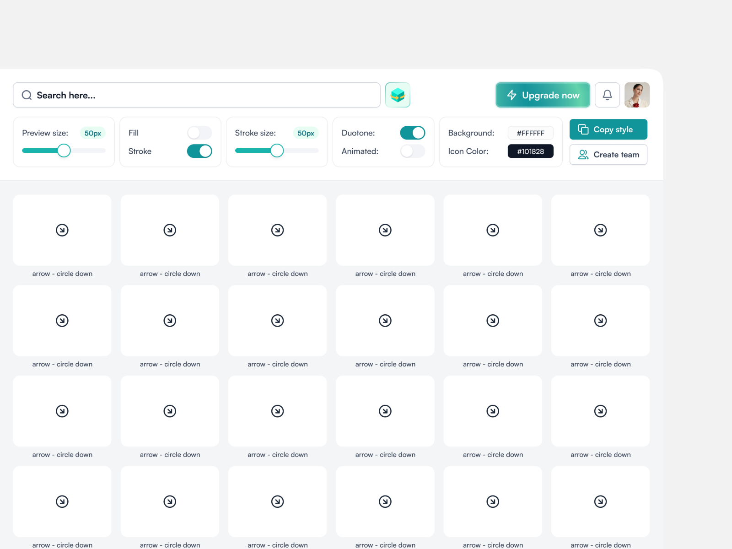Select the arrow-circle-down icon in the bottom-right cell
Screen dimensions: 732x549
(x=601, y=501)
